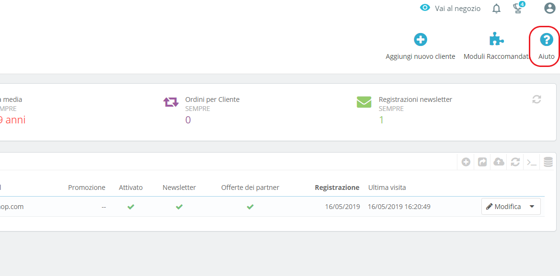Open SQL manager via the database icon
The image size is (560, 276).
[x=548, y=162]
